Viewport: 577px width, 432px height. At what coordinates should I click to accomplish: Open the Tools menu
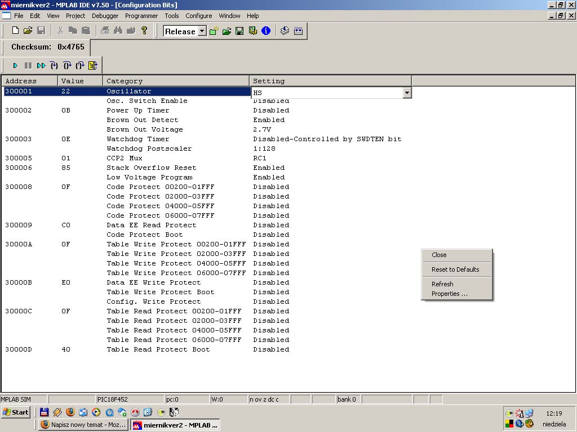point(171,16)
